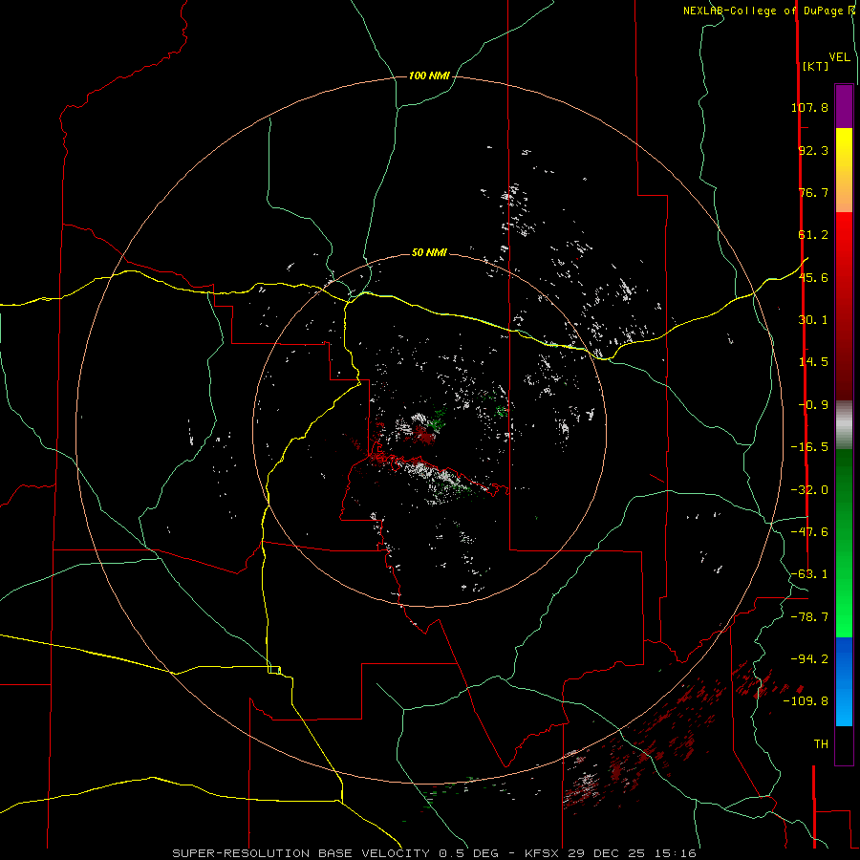The height and width of the screenshot is (860, 860).
Task: Click the [KT] units label
Action: [816, 66]
